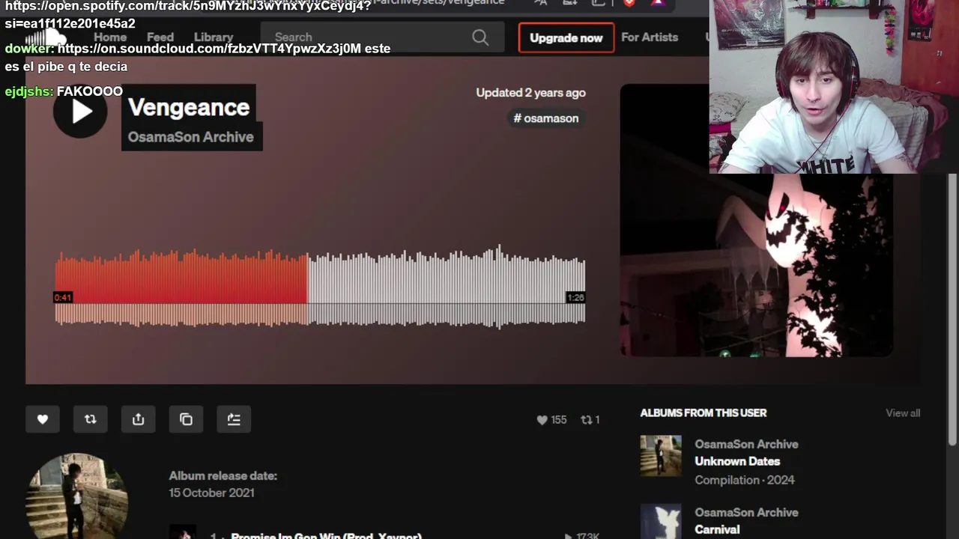Add album to Next up queue

(234, 419)
